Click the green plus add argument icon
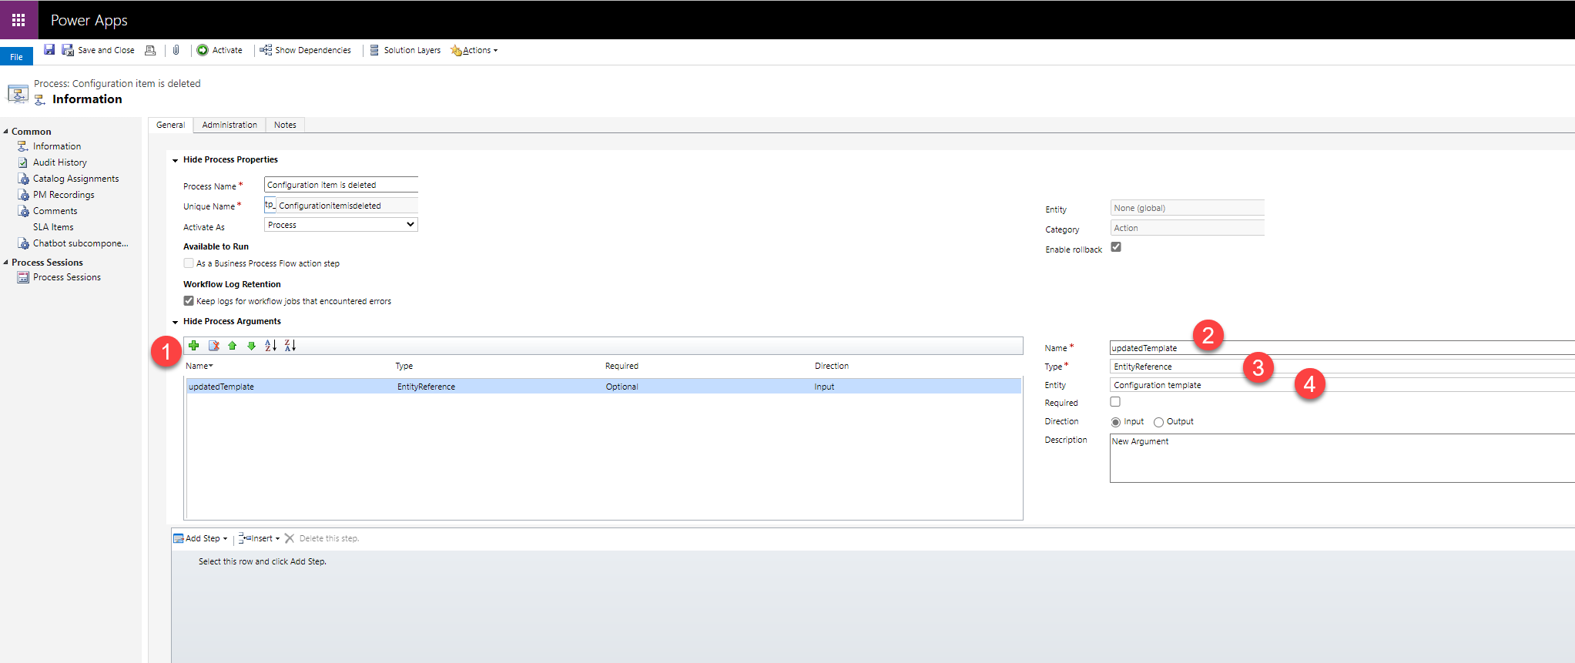The height and width of the screenshot is (663, 1575). pyautogui.click(x=194, y=346)
